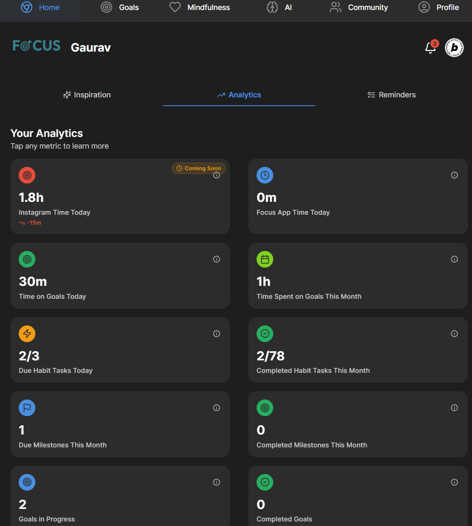Click the FOCUS app logo

click(37, 46)
